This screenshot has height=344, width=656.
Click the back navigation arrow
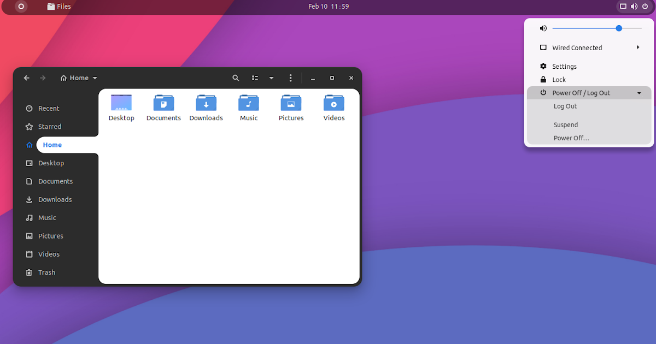coord(27,78)
